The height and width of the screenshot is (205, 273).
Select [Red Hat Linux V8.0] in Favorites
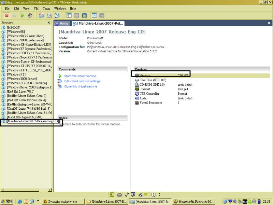click(20, 91)
